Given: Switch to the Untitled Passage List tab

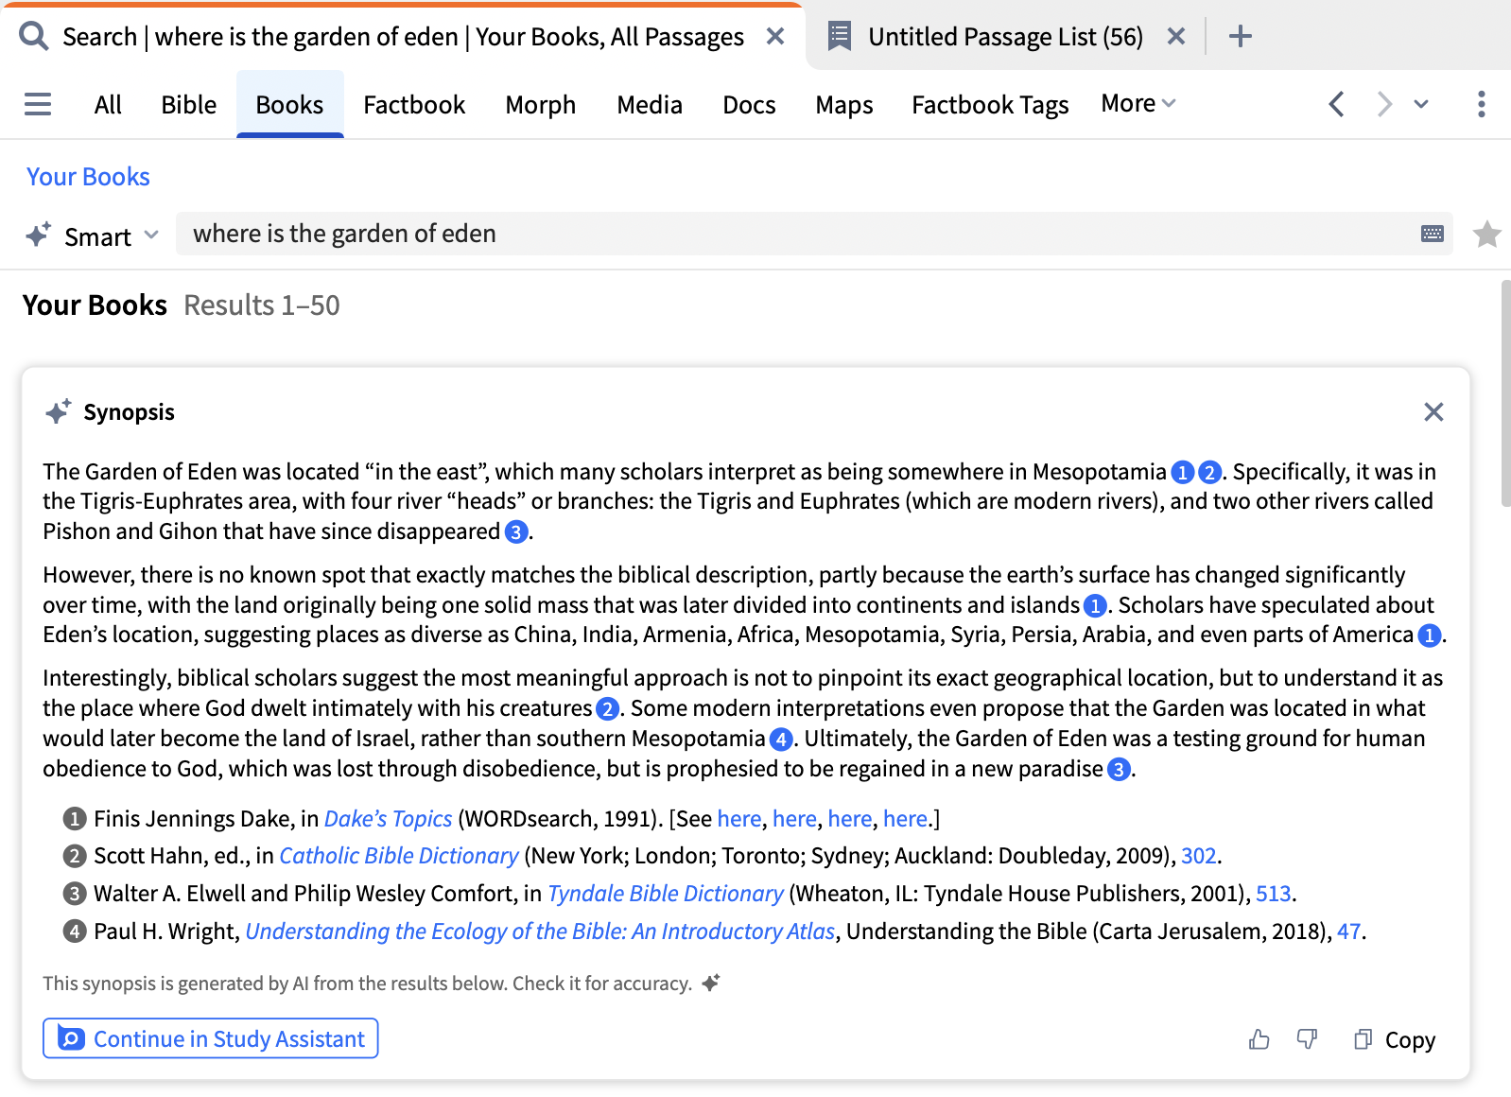Looking at the screenshot, I should coord(1006,37).
